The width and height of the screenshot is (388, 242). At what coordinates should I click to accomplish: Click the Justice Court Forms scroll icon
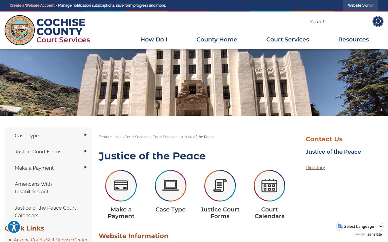pos(220,186)
